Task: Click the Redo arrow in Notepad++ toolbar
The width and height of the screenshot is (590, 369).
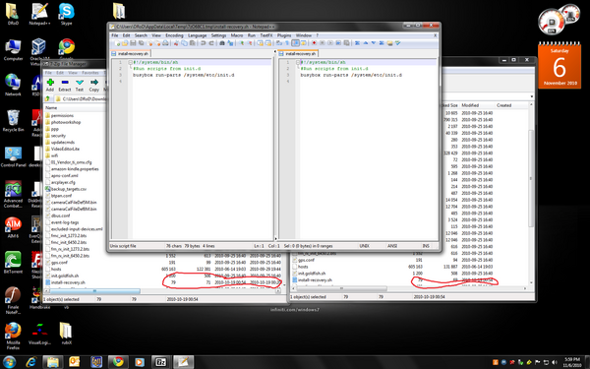Action: (x=211, y=43)
